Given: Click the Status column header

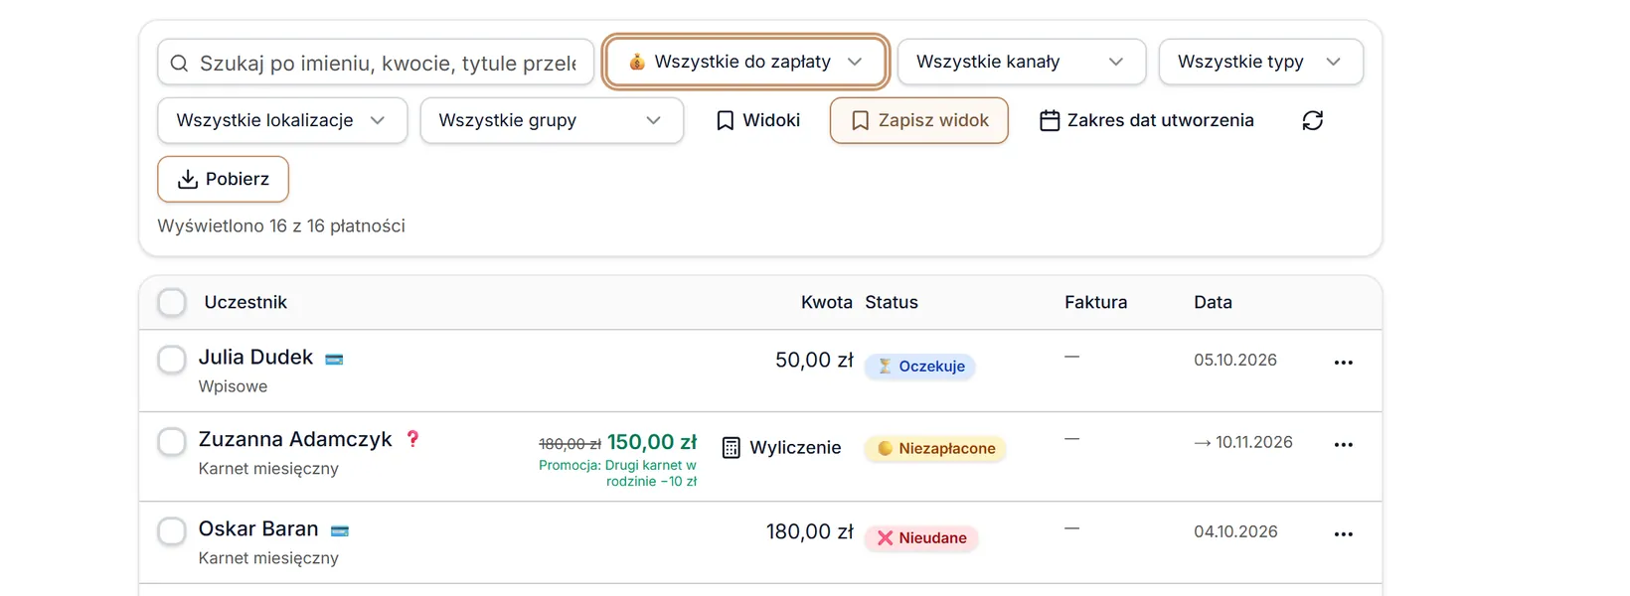Looking at the screenshot, I should tap(892, 302).
